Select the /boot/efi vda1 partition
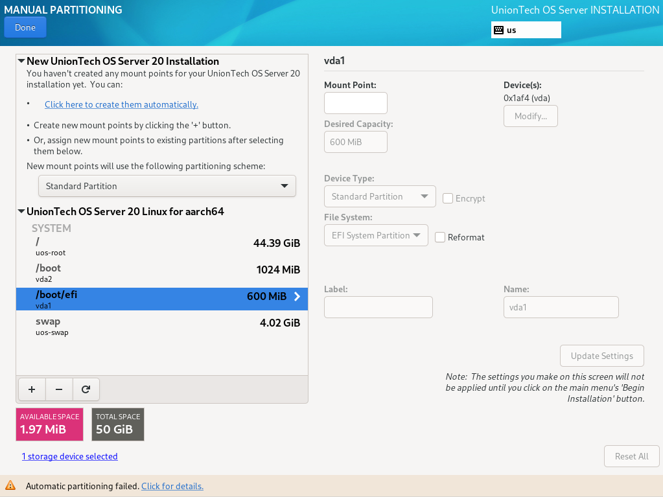The width and height of the screenshot is (663, 497). click(162, 299)
